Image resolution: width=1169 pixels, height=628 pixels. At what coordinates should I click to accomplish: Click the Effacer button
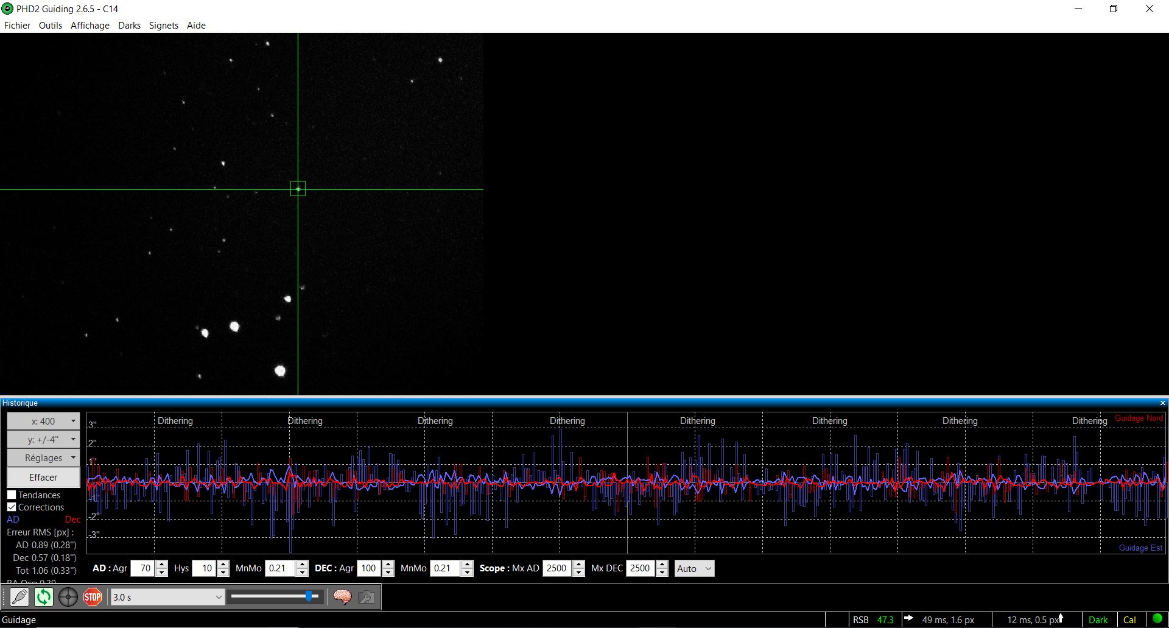click(43, 477)
